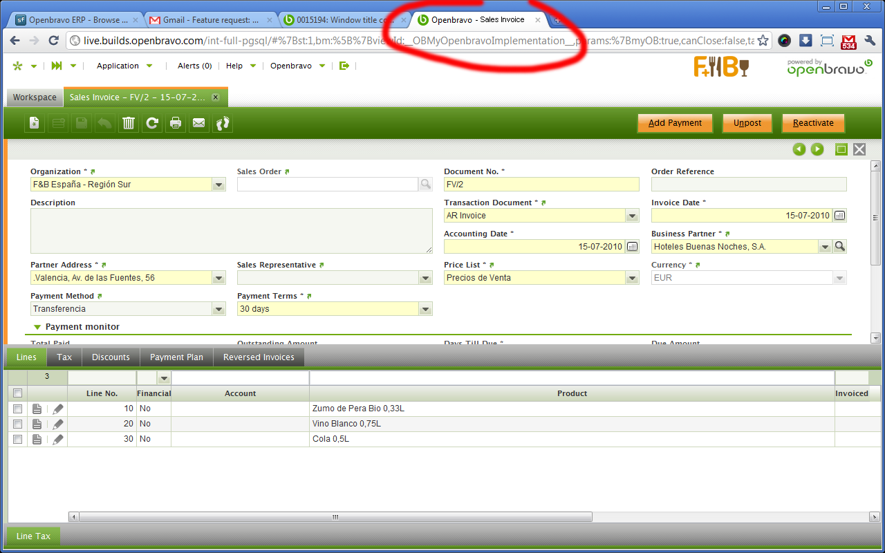Bookmark the page with the star icon
The width and height of the screenshot is (885, 553).
tap(763, 41)
